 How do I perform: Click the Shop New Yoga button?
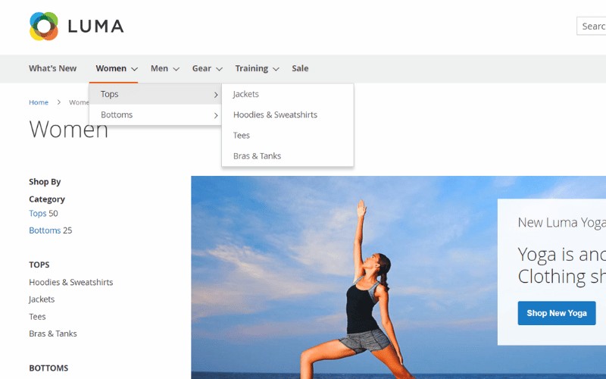coord(557,313)
